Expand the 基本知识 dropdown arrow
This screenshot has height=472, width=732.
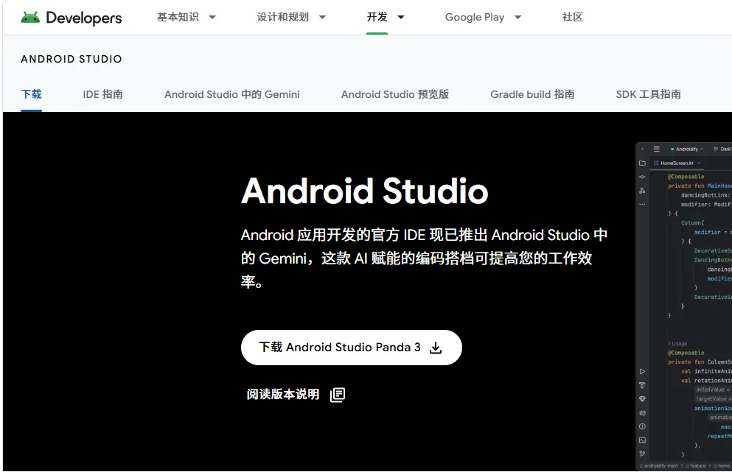pyautogui.click(x=212, y=17)
